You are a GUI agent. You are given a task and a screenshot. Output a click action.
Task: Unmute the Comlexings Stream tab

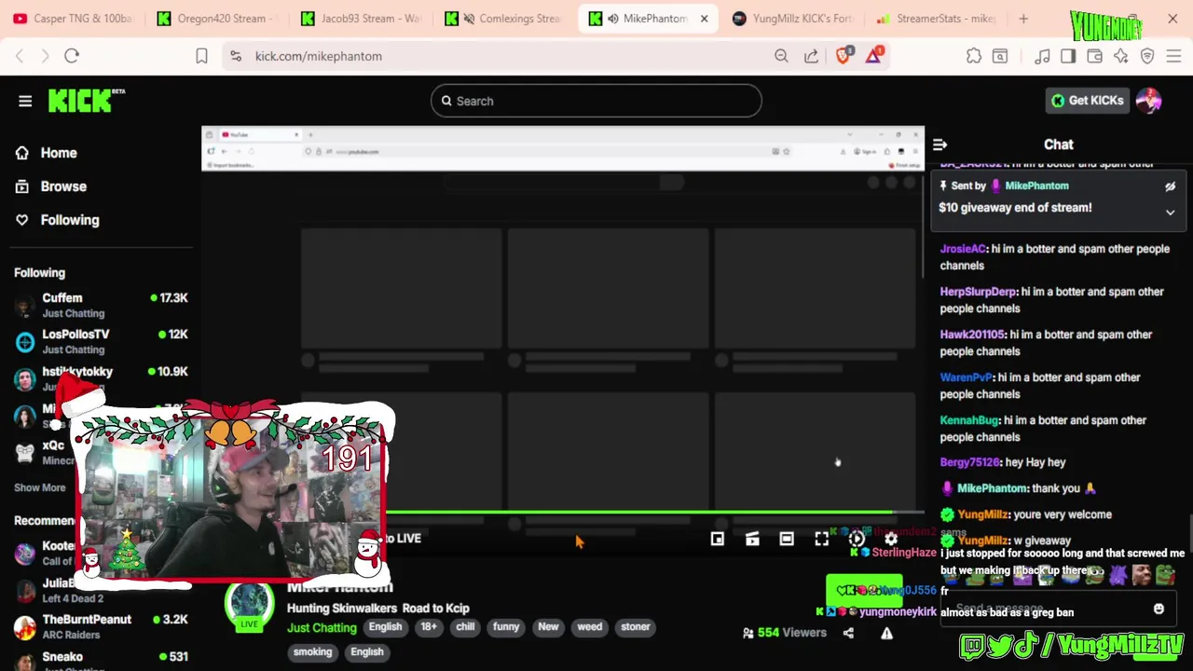tap(469, 19)
